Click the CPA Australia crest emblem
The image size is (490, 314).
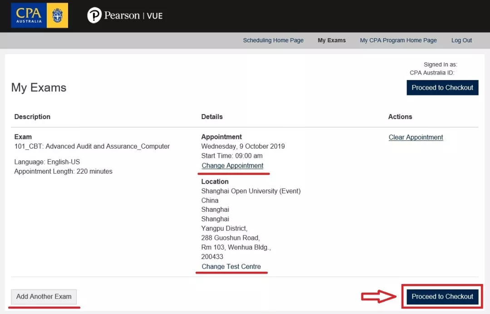click(58, 15)
